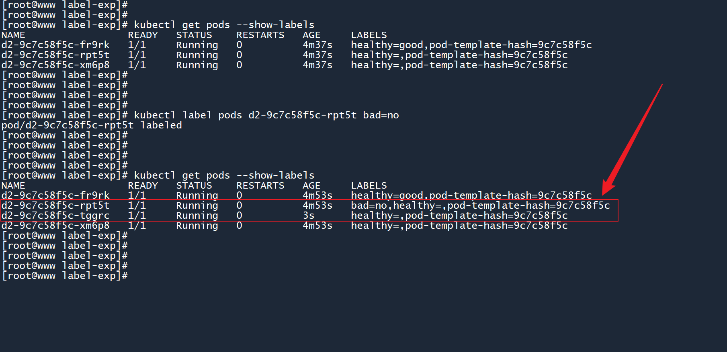
Task: Click the AGE header in the second table
Action: [x=311, y=185]
